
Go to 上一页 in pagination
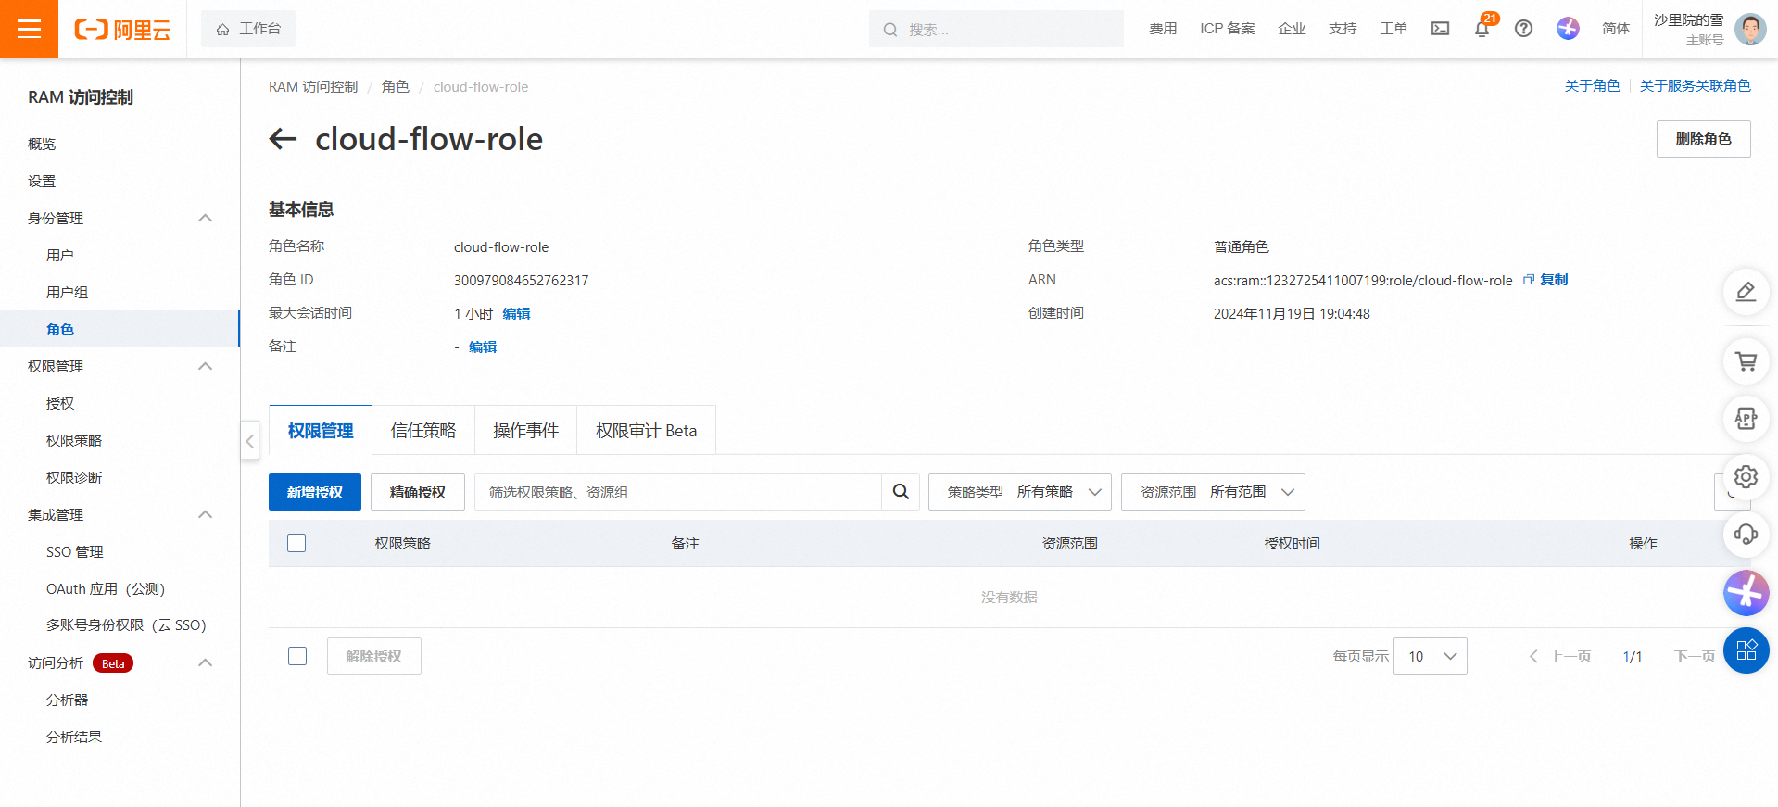click(1560, 656)
